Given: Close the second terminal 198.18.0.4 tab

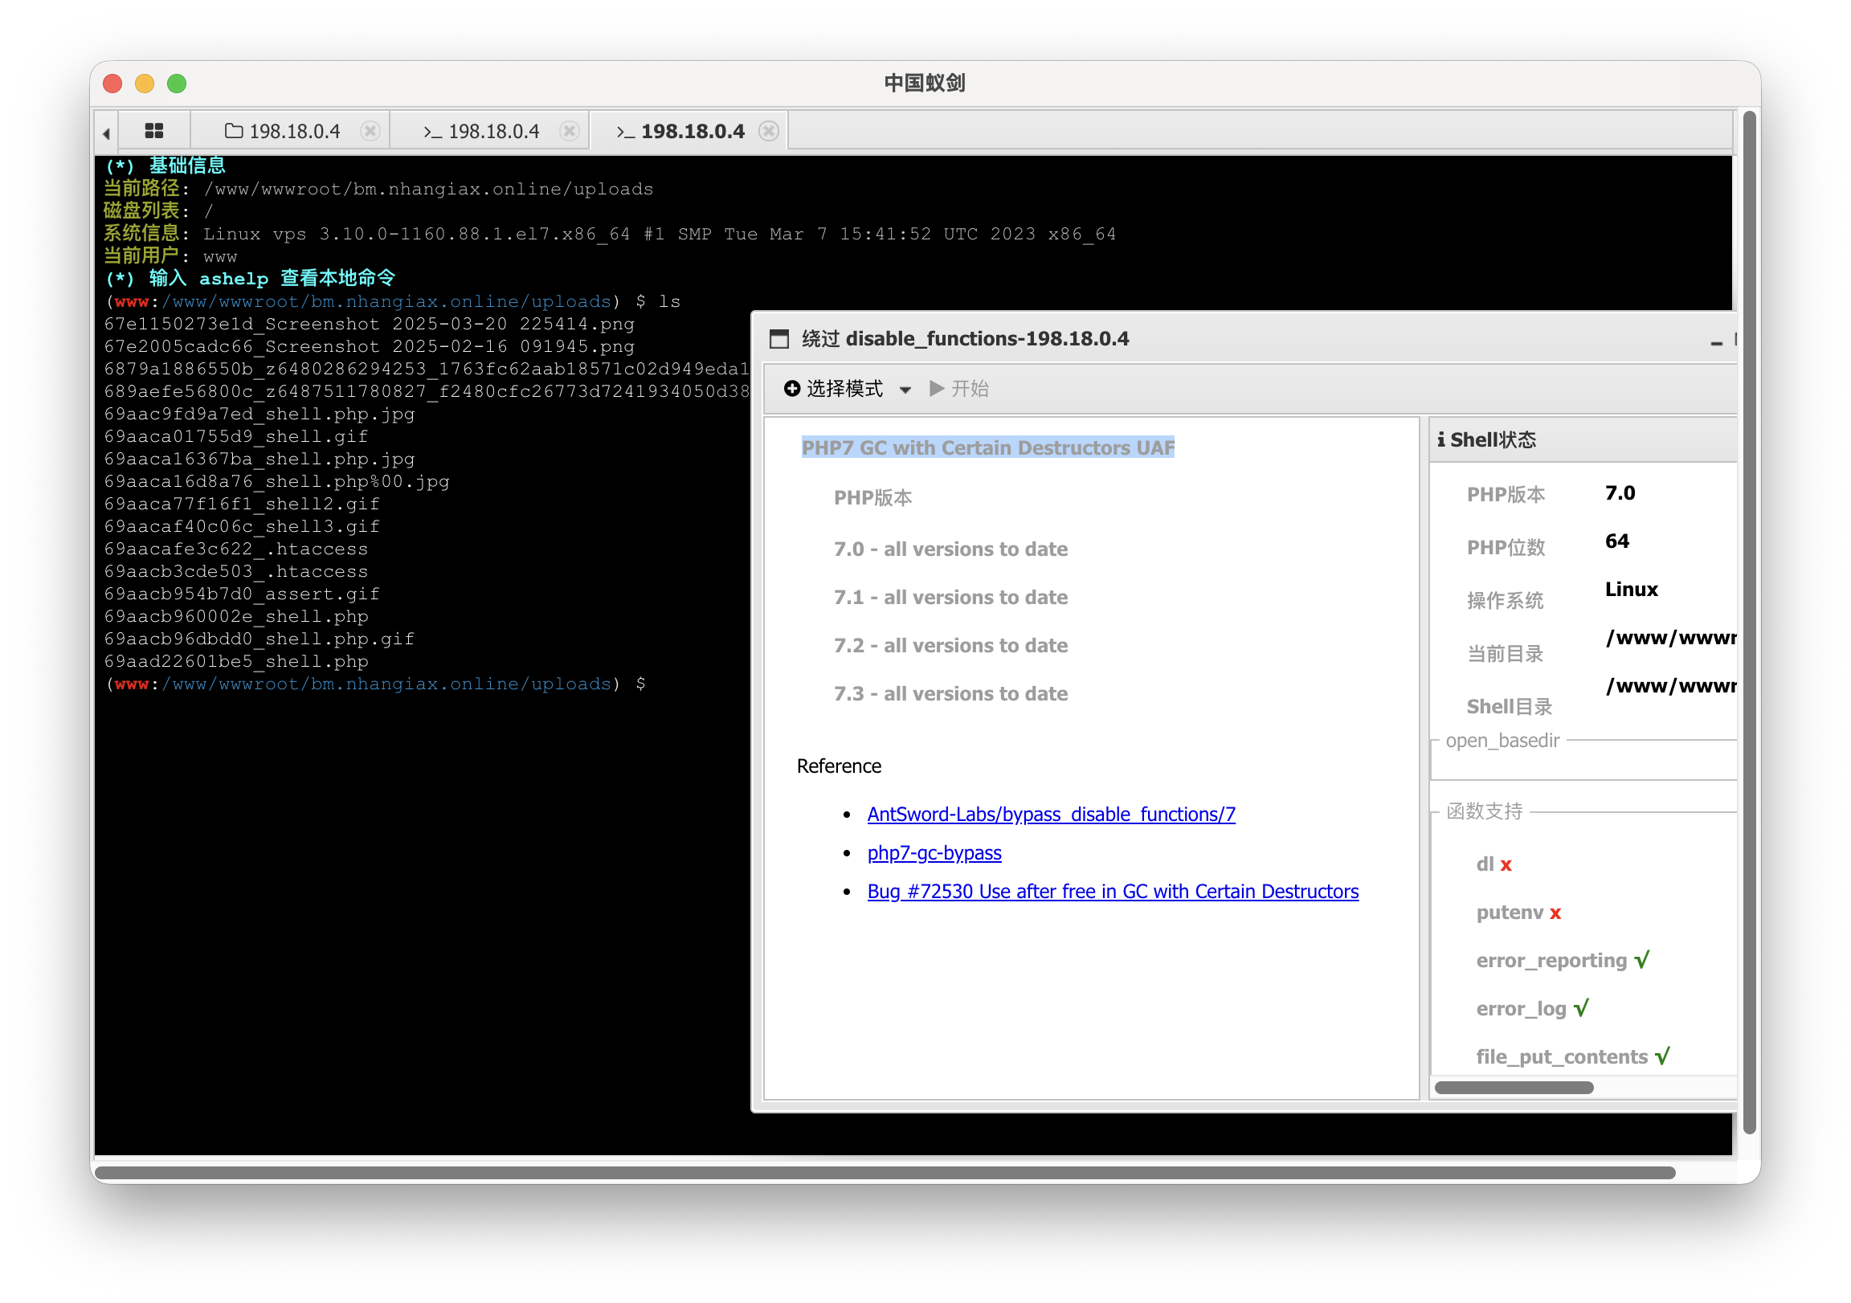Looking at the screenshot, I should click(x=569, y=131).
